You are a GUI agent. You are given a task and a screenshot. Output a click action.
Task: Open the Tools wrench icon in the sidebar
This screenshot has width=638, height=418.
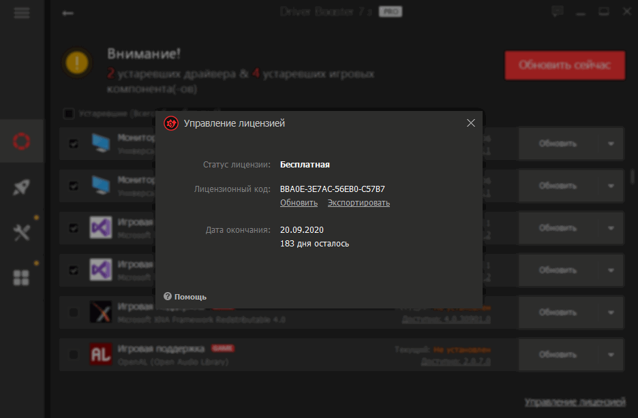click(x=22, y=233)
